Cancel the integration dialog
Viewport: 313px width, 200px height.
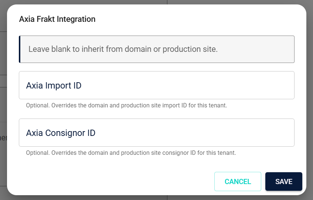point(238,181)
